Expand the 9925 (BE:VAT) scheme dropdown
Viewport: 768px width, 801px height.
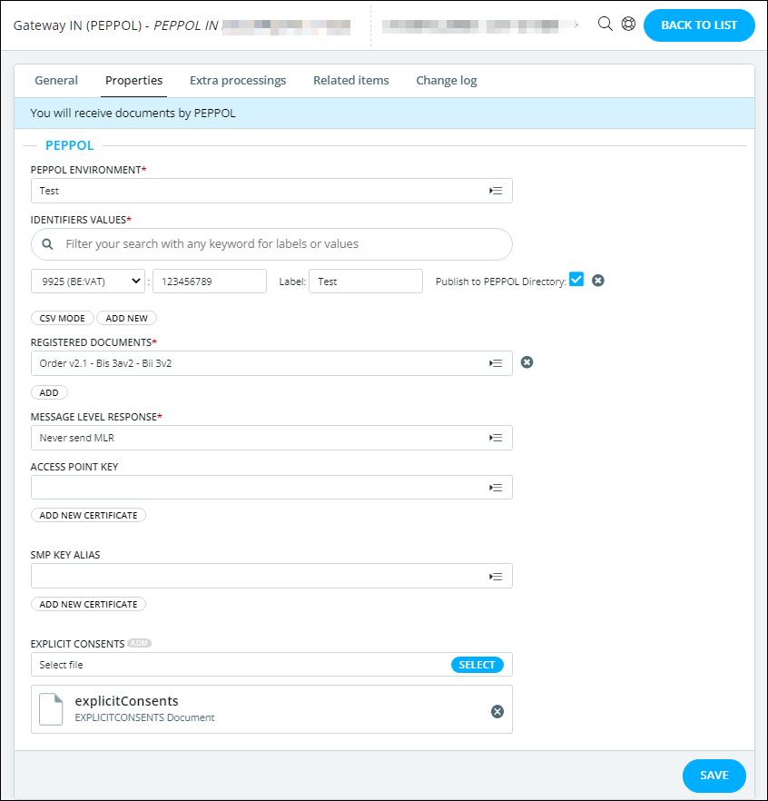[88, 282]
